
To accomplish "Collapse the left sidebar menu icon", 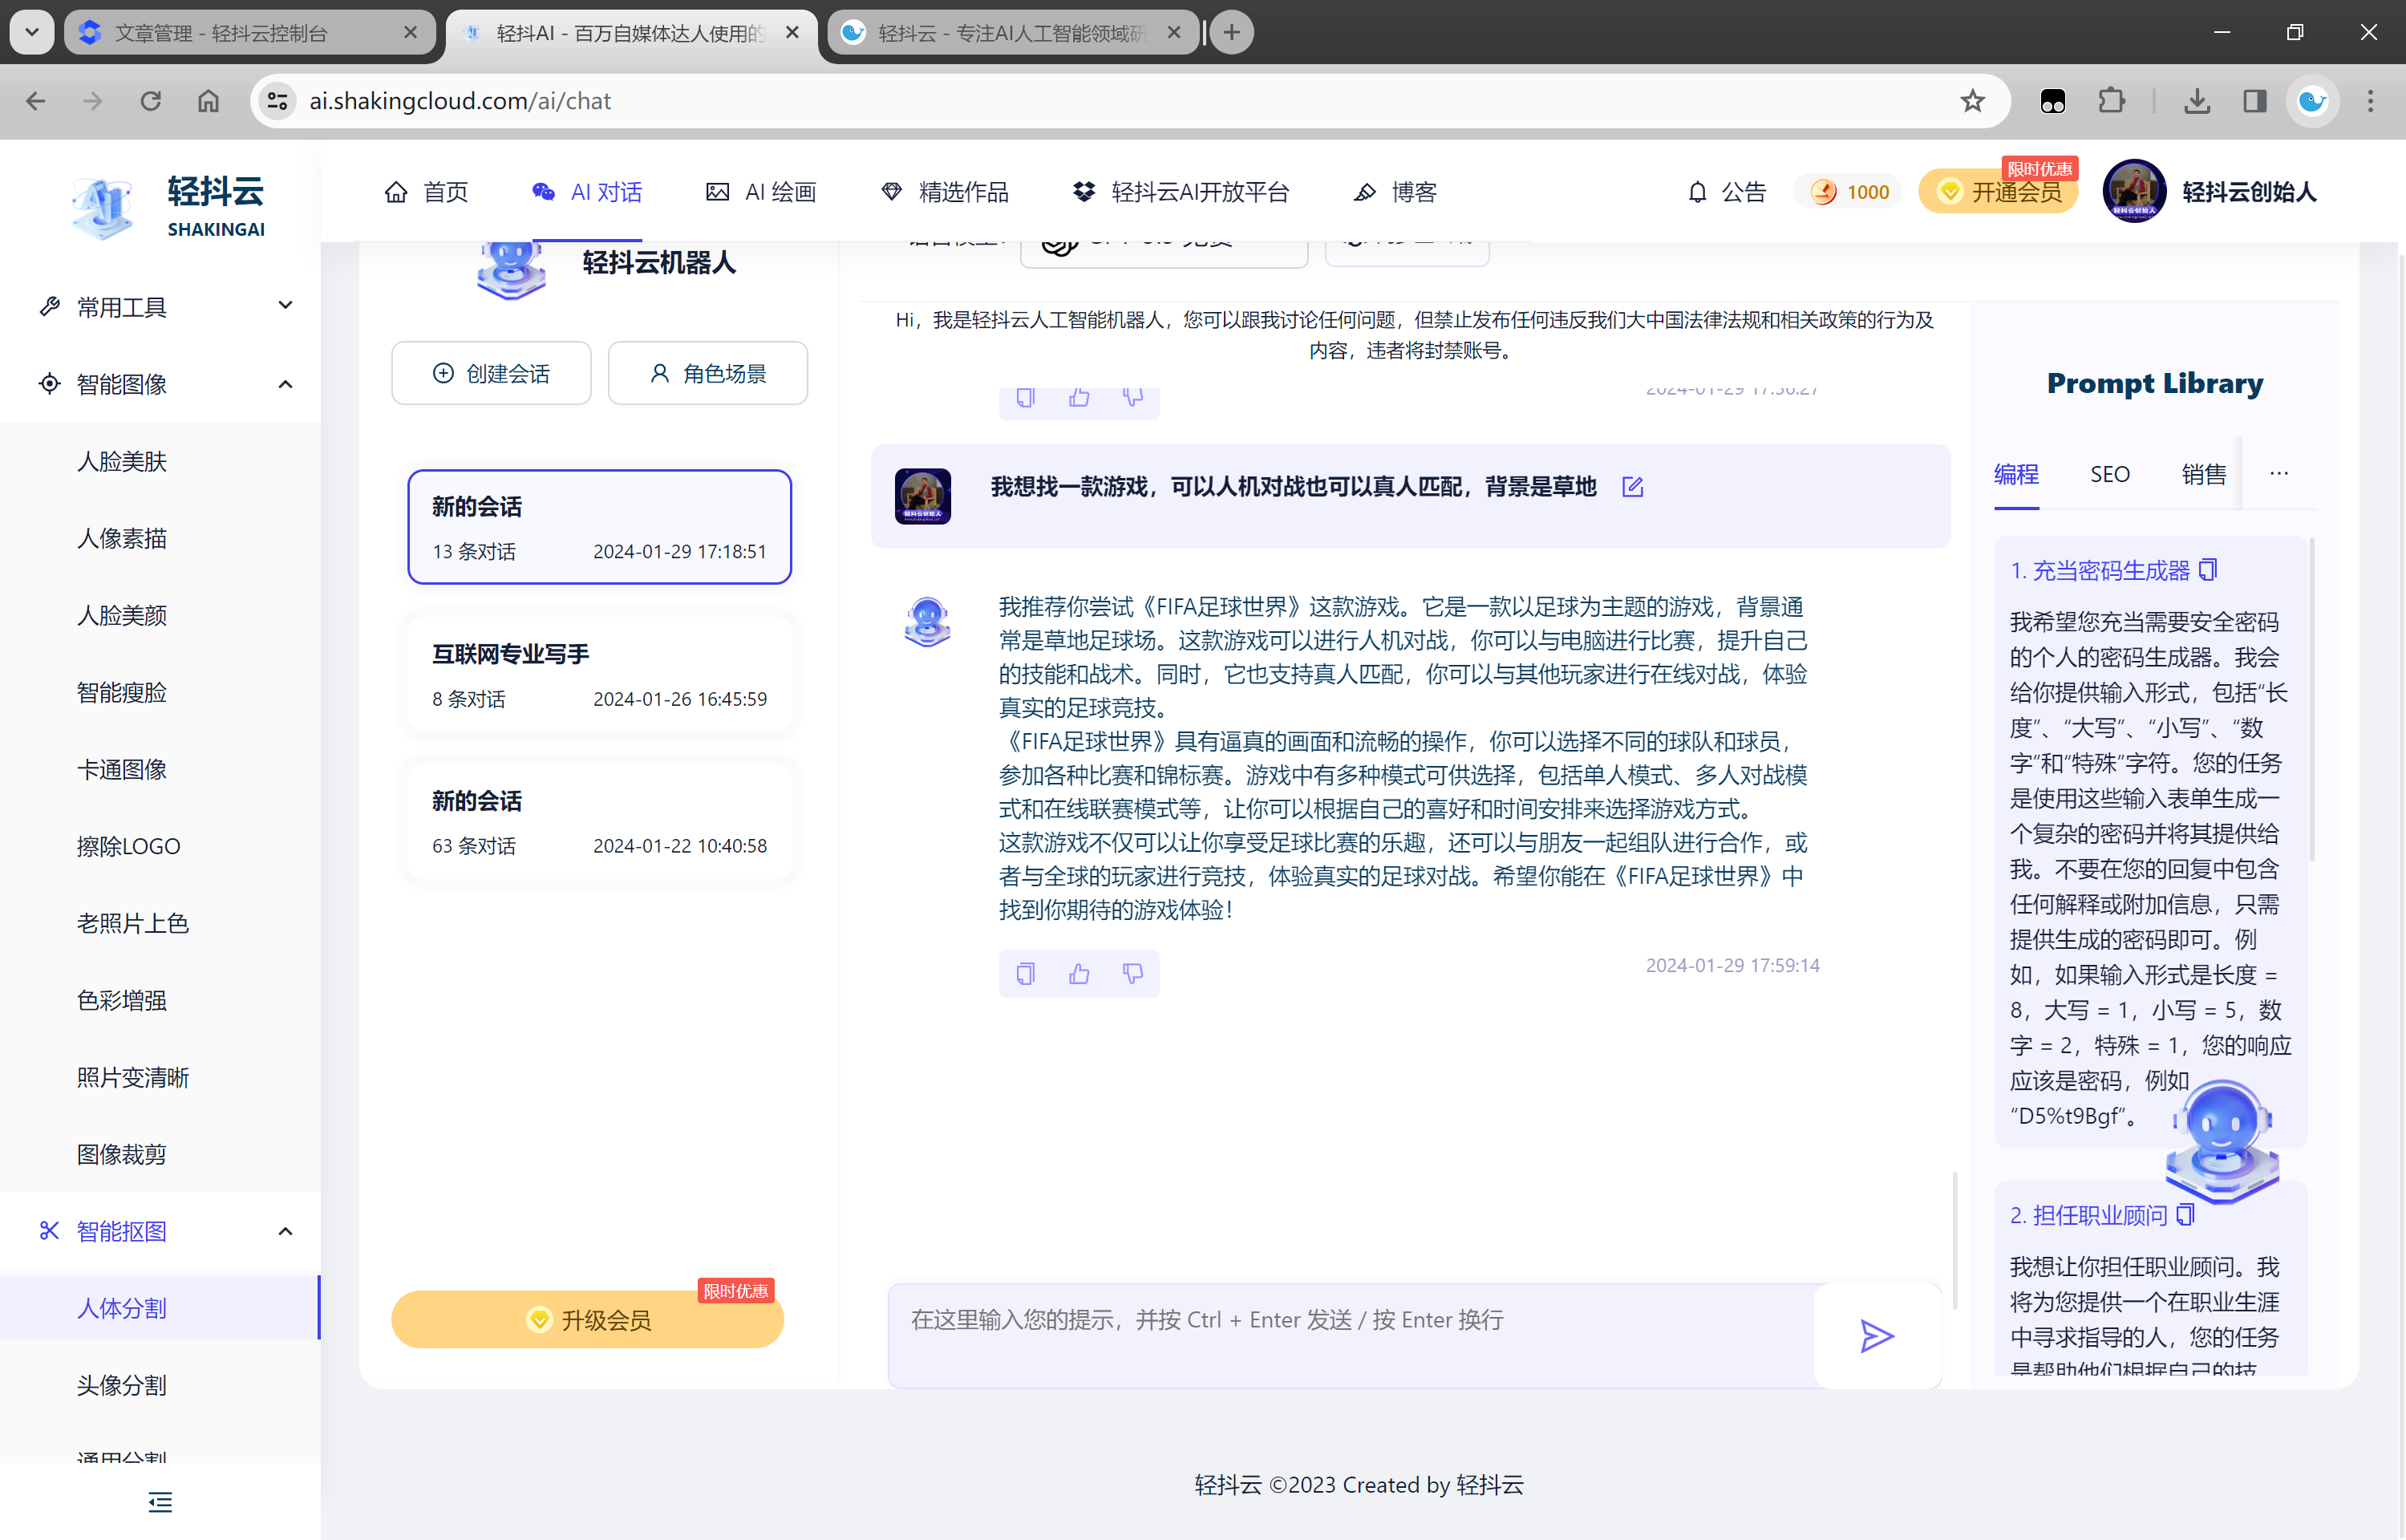I will 160,1501.
